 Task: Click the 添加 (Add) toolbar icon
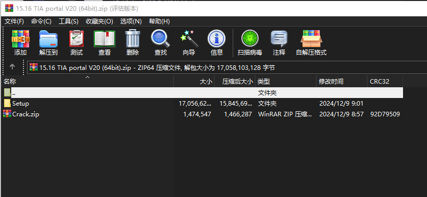tap(20, 39)
